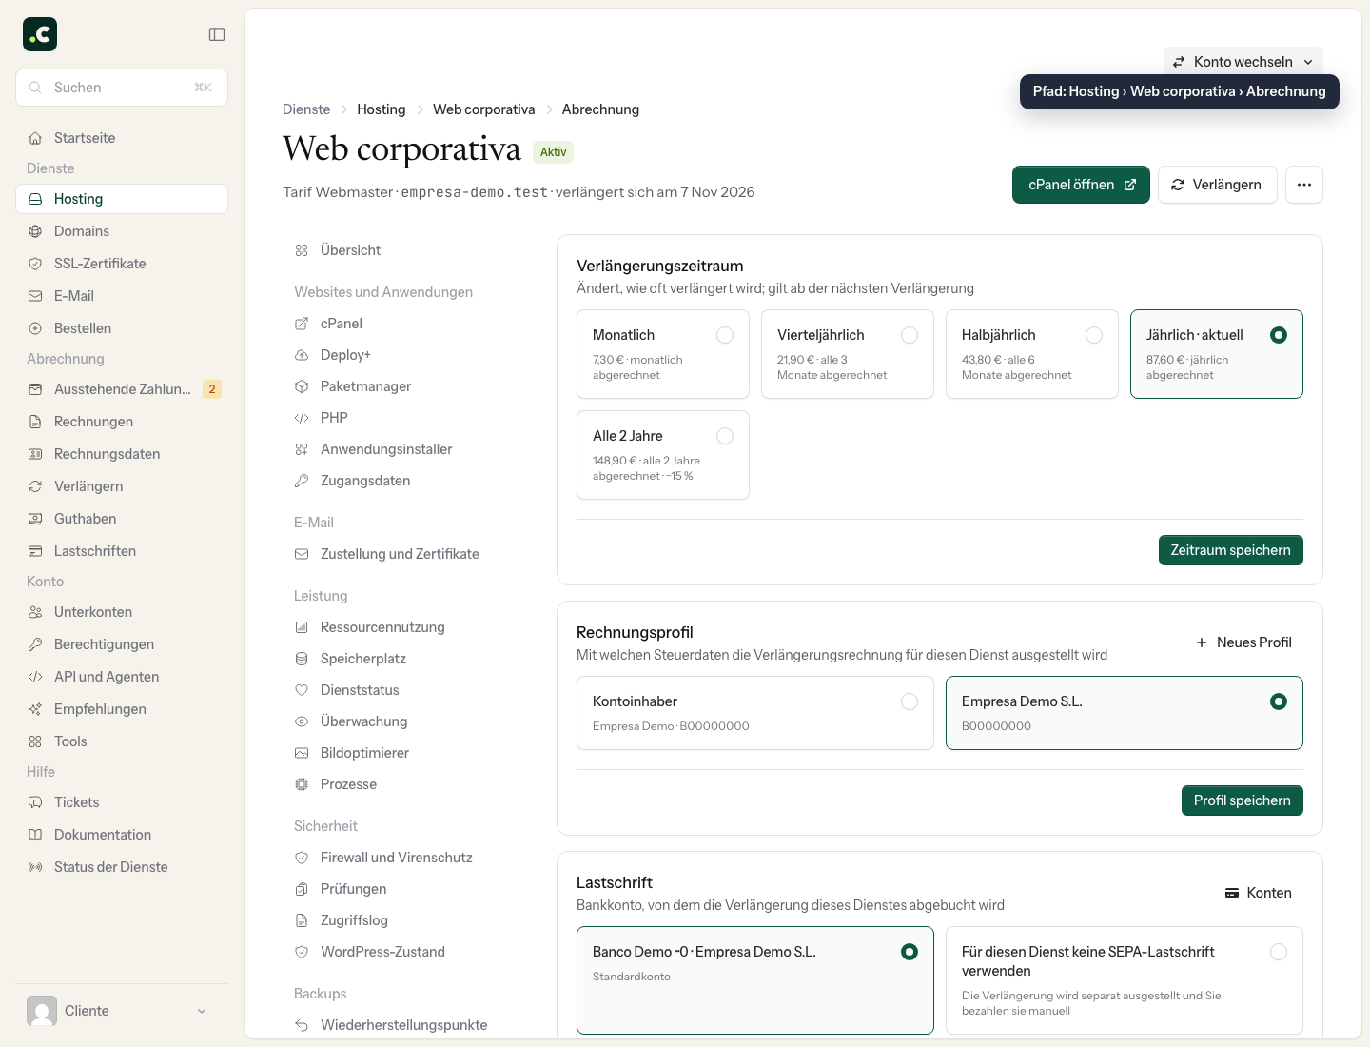Click the Firewall und Virenschutz shield icon
Image resolution: width=1370 pixels, height=1047 pixels.
tap(302, 858)
